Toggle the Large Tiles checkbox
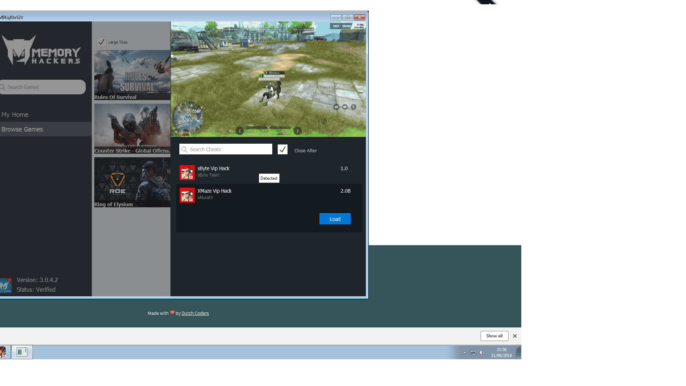This screenshot has height=386, width=686. [101, 42]
